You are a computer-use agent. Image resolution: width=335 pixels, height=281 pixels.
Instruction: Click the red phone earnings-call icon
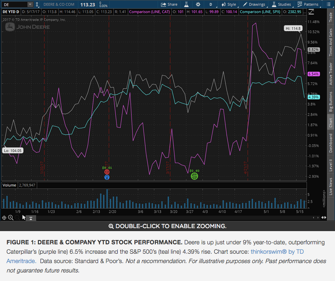pos(107,172)
